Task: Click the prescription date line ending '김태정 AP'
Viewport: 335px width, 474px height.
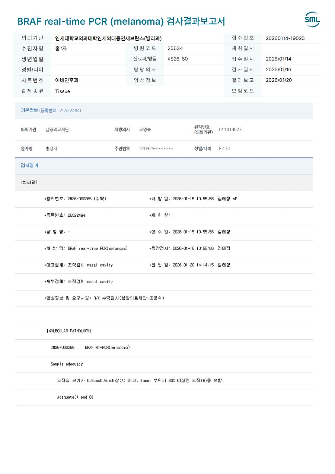Action: (x=193, y=199)
